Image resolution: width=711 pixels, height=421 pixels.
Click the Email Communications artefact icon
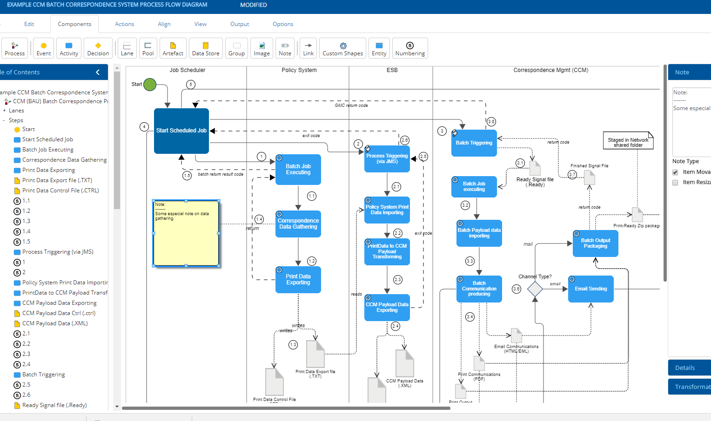(x=516, y=335)
